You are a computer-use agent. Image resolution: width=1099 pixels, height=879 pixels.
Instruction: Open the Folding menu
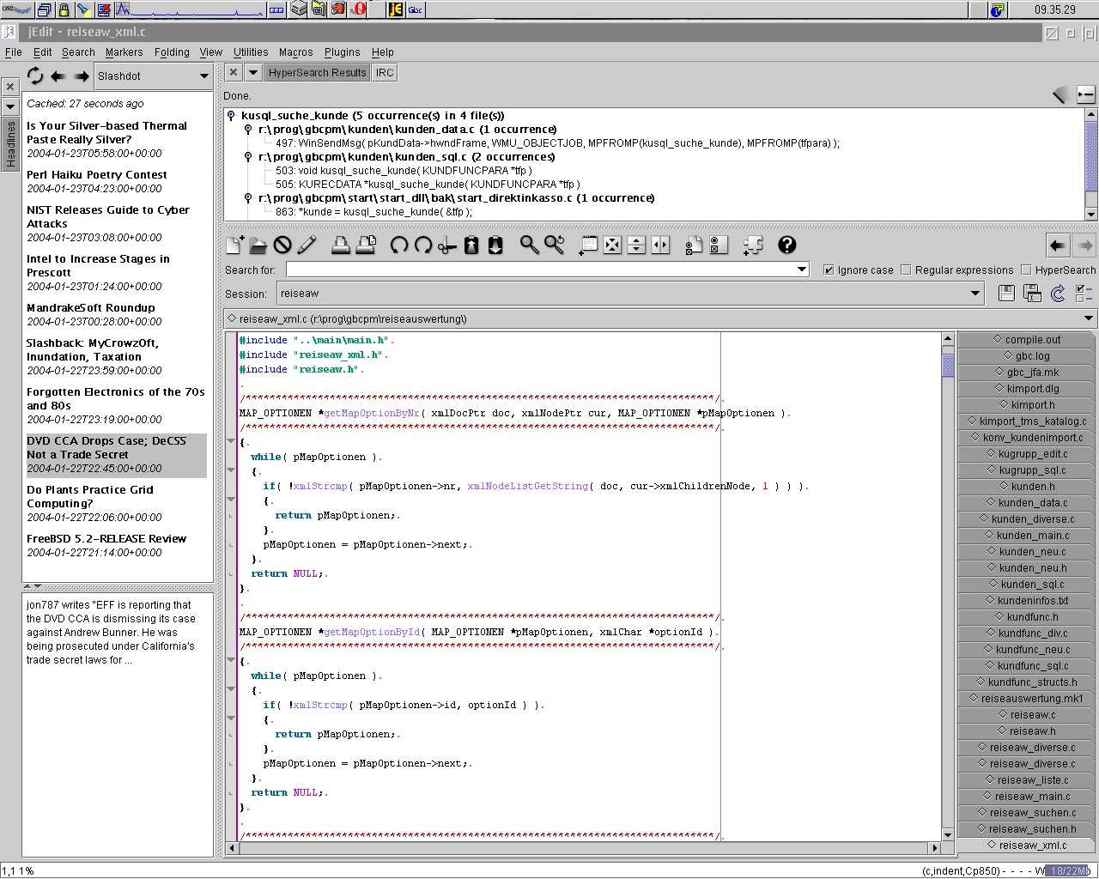click(x=172, y=52)
